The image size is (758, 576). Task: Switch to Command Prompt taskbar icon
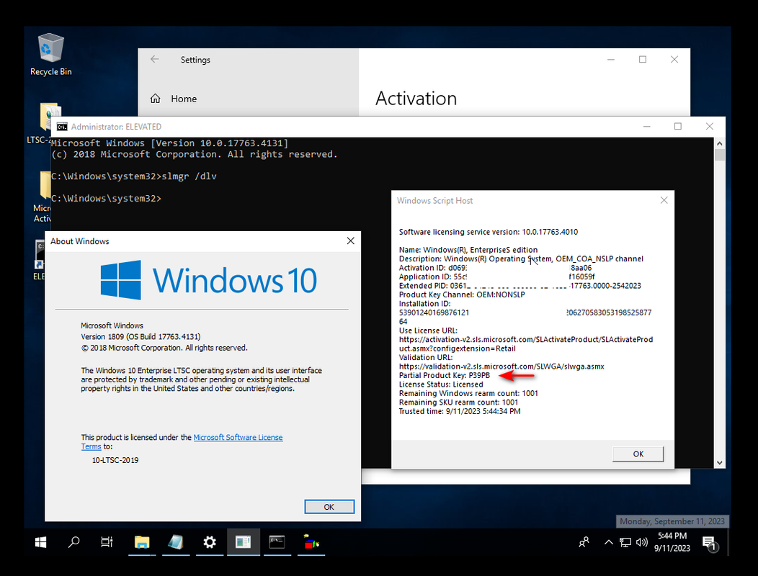coord(277,543)
